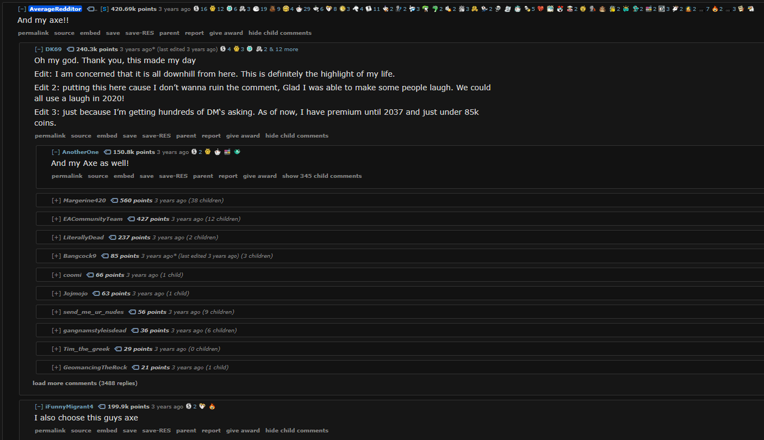Click 'save-RES' under iFunnyMigrant4's comment
The width and height of the screenshot is (764, 440).
coord(156,430)
